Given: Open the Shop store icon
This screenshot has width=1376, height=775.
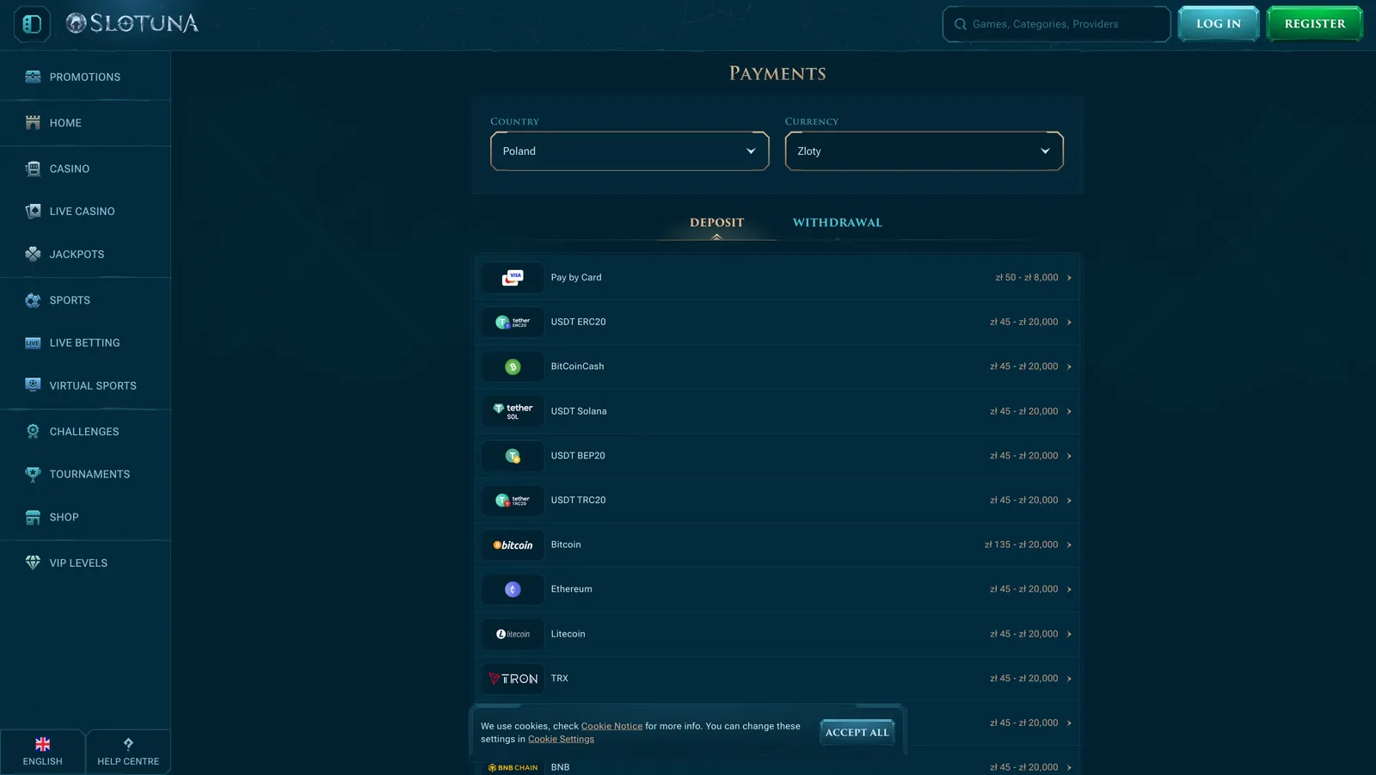Looking at the screenshot, I should tap(33, 517).
